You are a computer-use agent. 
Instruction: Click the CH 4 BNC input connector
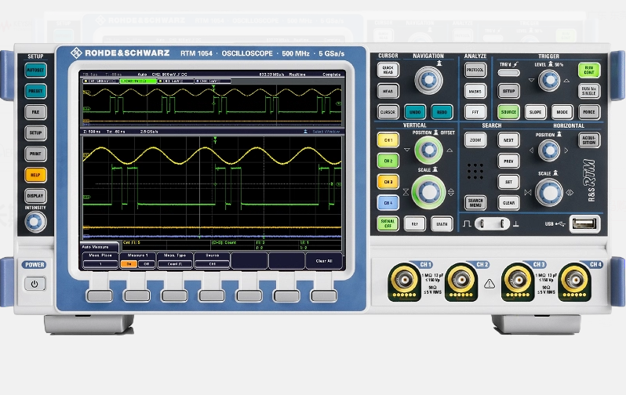(574, 281)
